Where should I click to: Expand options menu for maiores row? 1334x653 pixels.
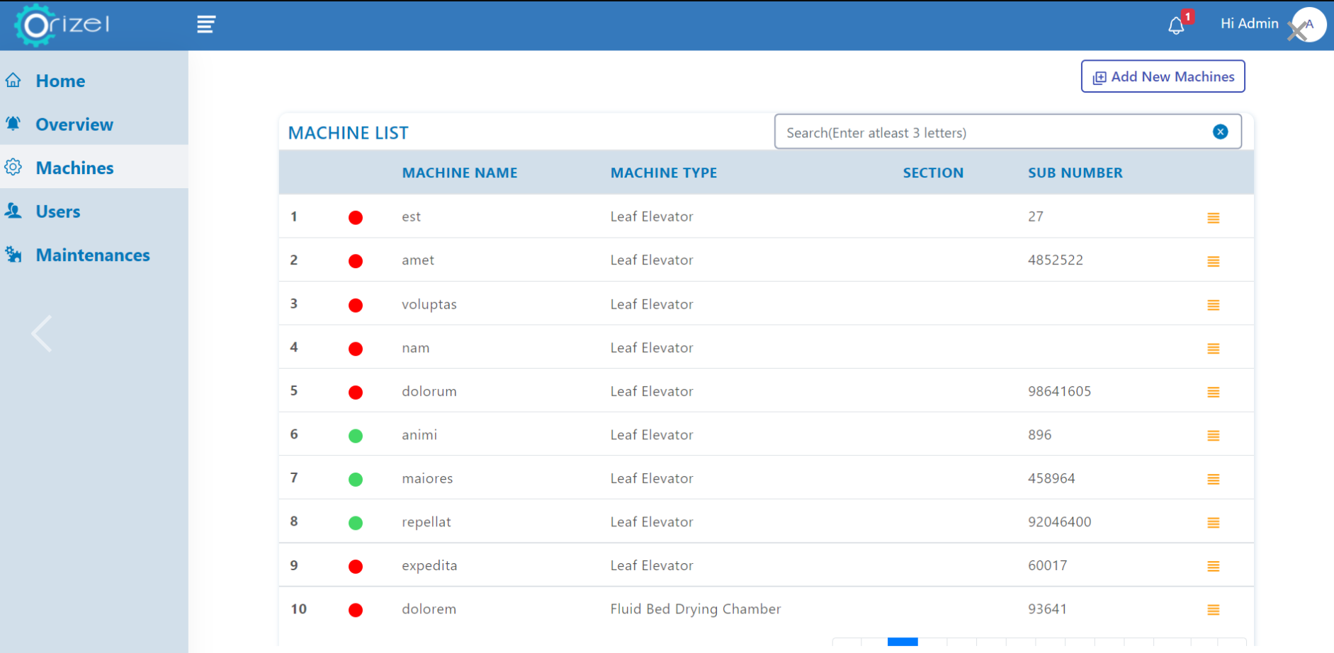coord(1213,479)
